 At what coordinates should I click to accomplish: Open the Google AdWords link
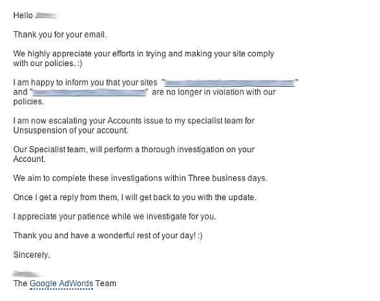pyautogui.click(x=61, y=284)
